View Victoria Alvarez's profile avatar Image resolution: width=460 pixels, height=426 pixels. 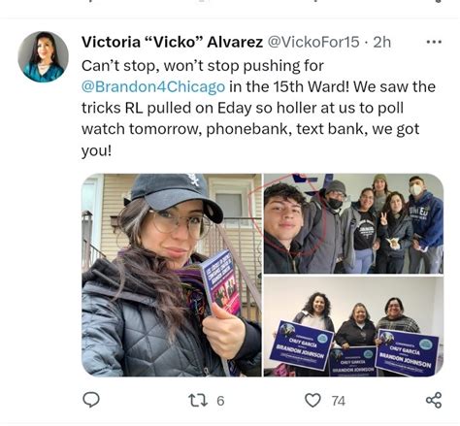tap(43, 56)
